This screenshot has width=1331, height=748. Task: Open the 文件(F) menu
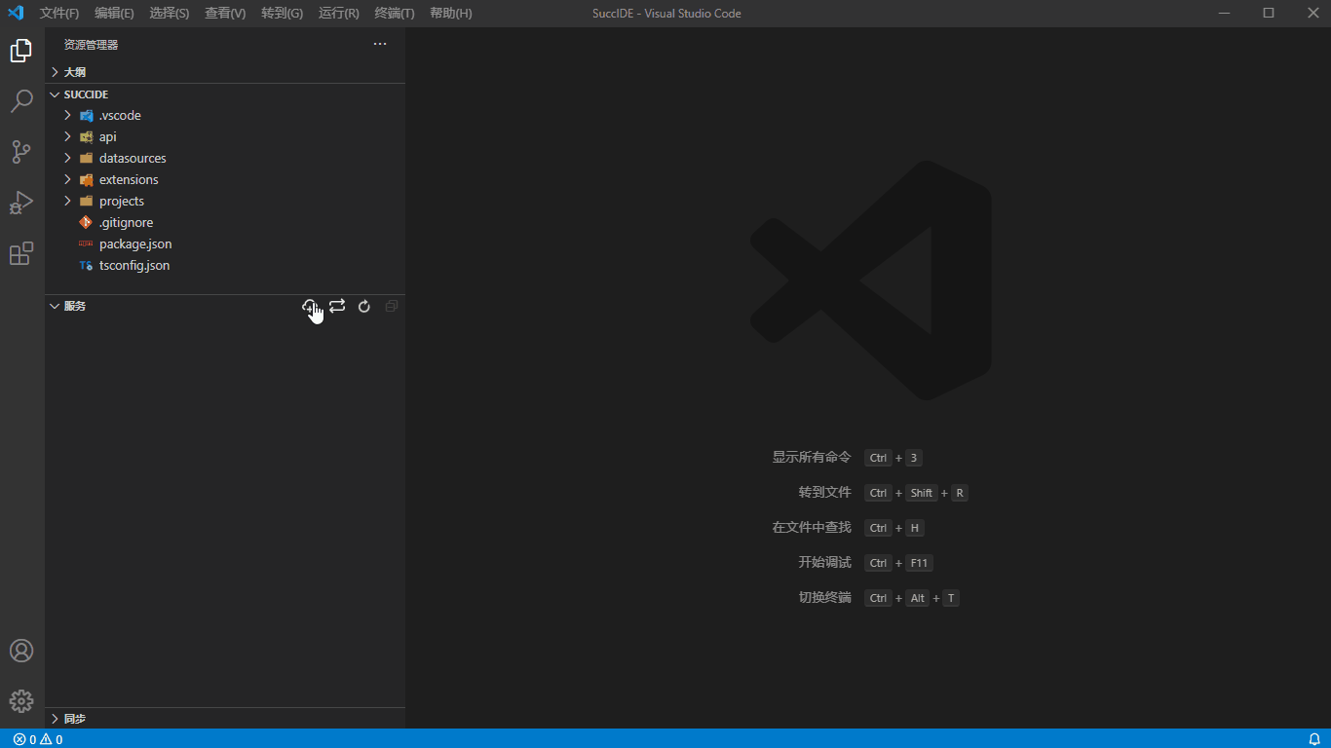59,14
